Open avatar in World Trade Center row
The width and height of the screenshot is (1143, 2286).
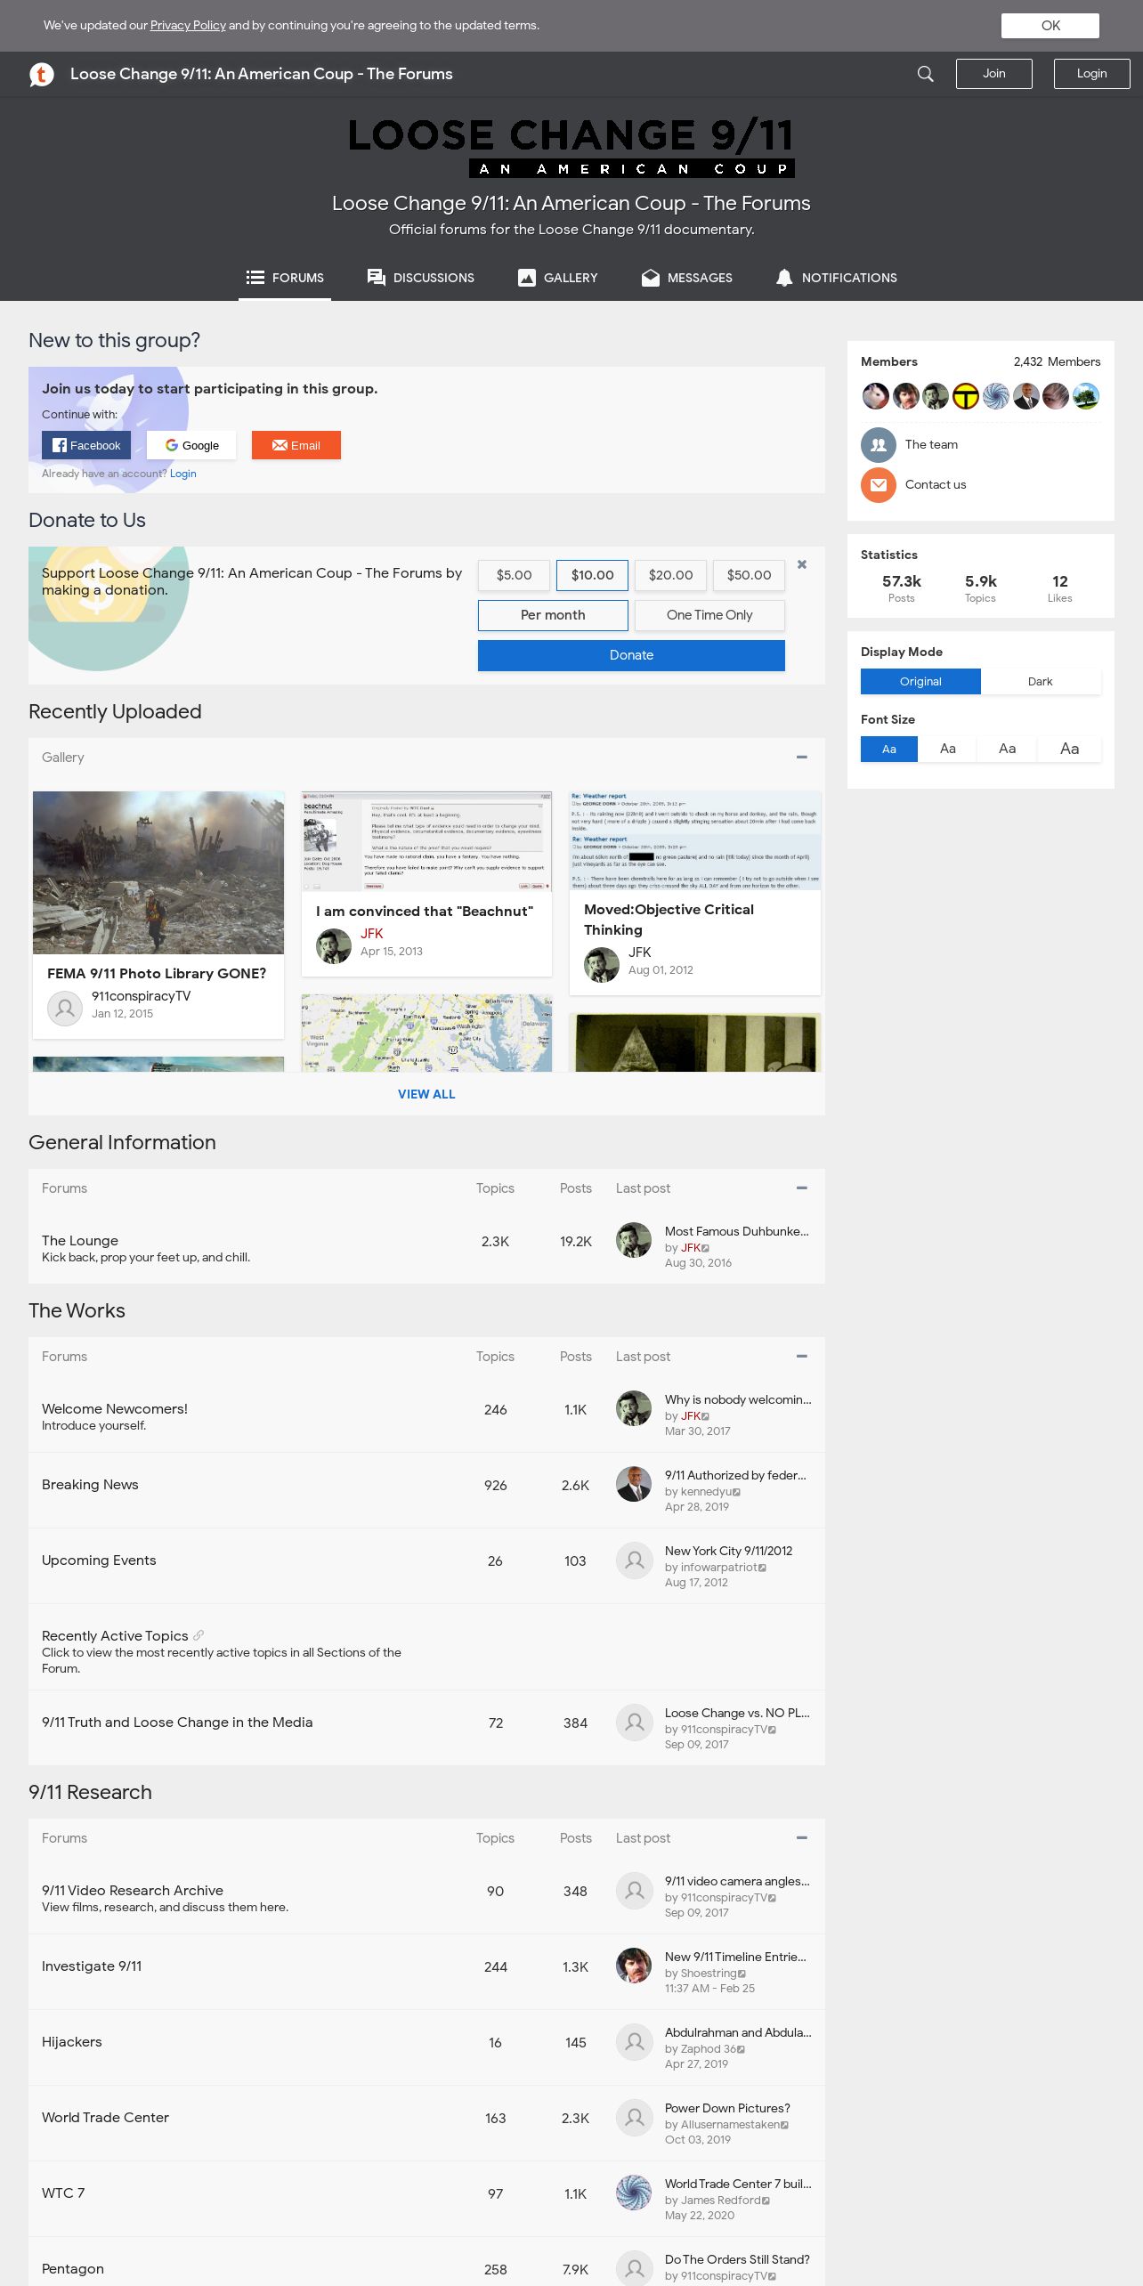[634, 2118]
